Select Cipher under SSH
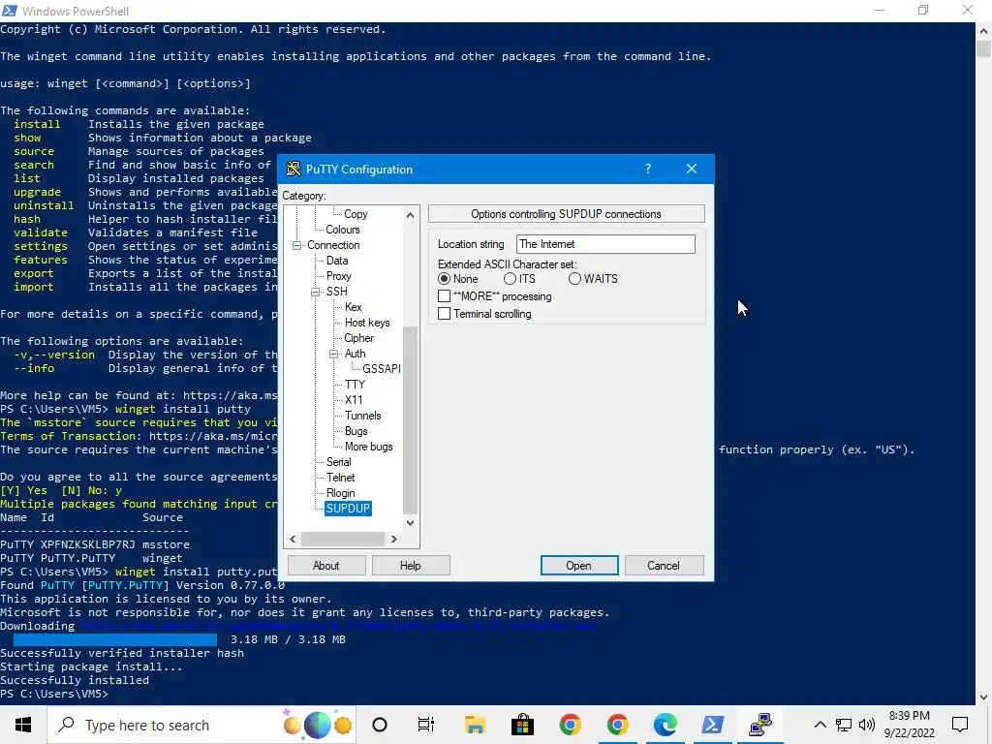Image resolution: width=992 pixels, height=744 pixels. [358, 338]
